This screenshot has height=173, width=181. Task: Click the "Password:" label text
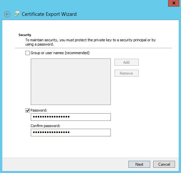tap(39, 110)
